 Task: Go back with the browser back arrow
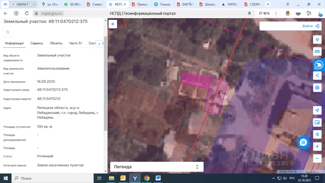click(6, 13)
